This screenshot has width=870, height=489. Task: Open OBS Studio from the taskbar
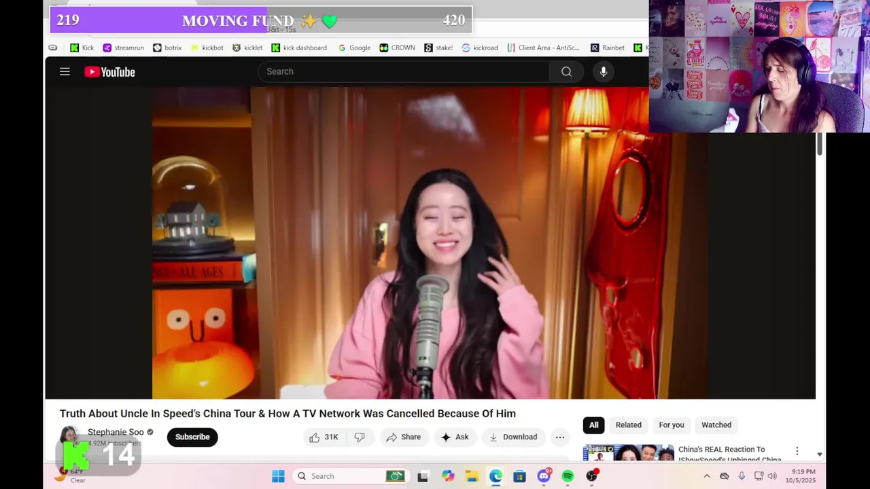pyautogui.click(x=592, y=476)
